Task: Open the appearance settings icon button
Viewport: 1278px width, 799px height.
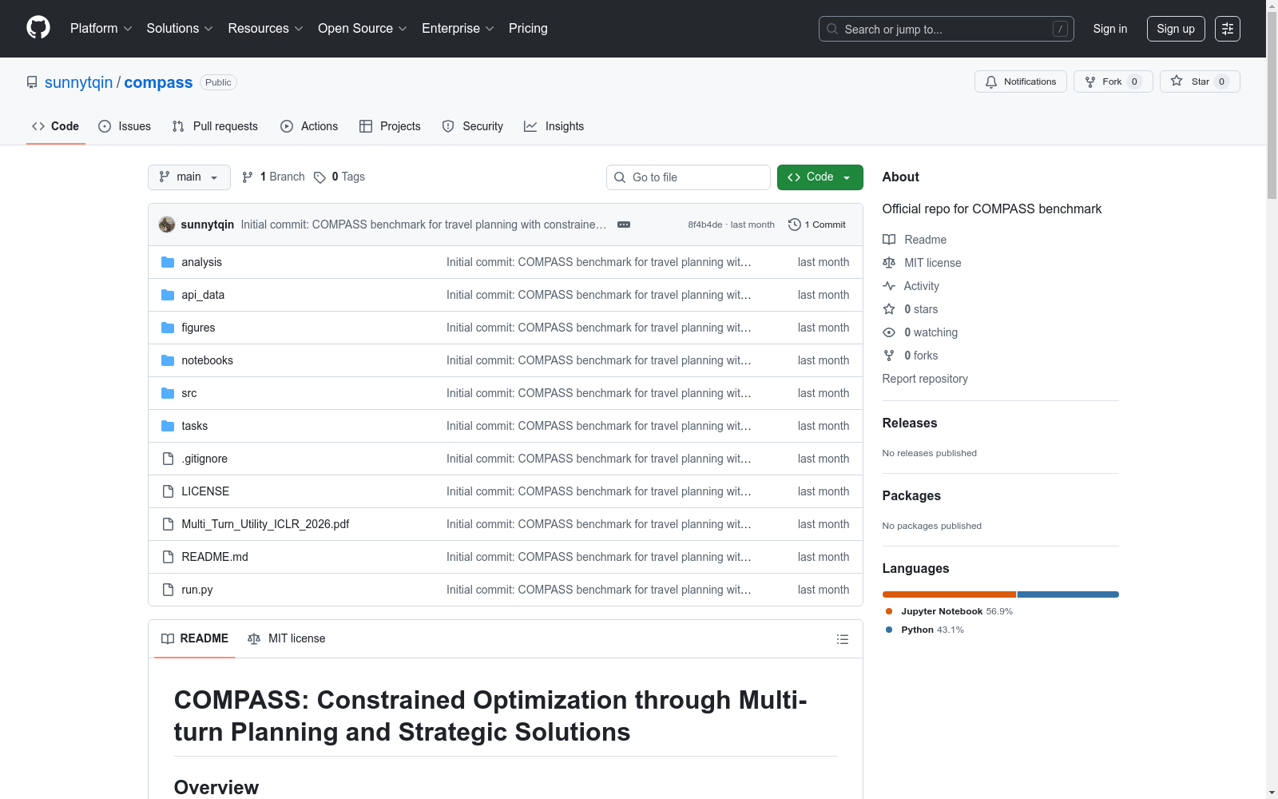Action: 1228,29
